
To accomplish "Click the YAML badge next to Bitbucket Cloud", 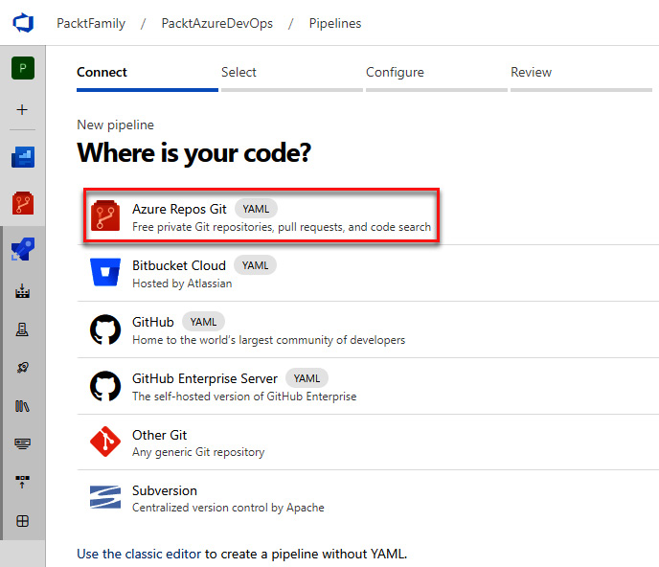I will point(255,265).
